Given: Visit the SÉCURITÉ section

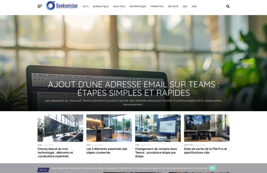Looking at the screenshot, I should [173, 6].
